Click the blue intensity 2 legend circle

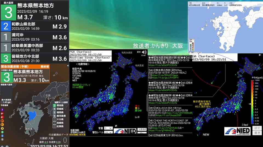(2, 136)
